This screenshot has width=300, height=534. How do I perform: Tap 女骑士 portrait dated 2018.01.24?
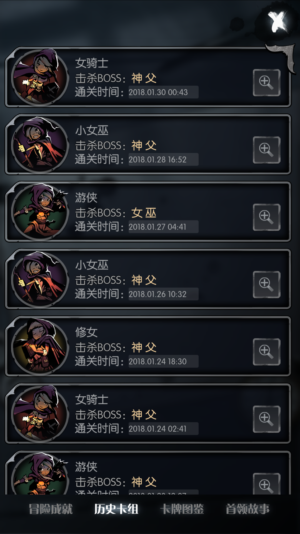(x=40, y=414)
